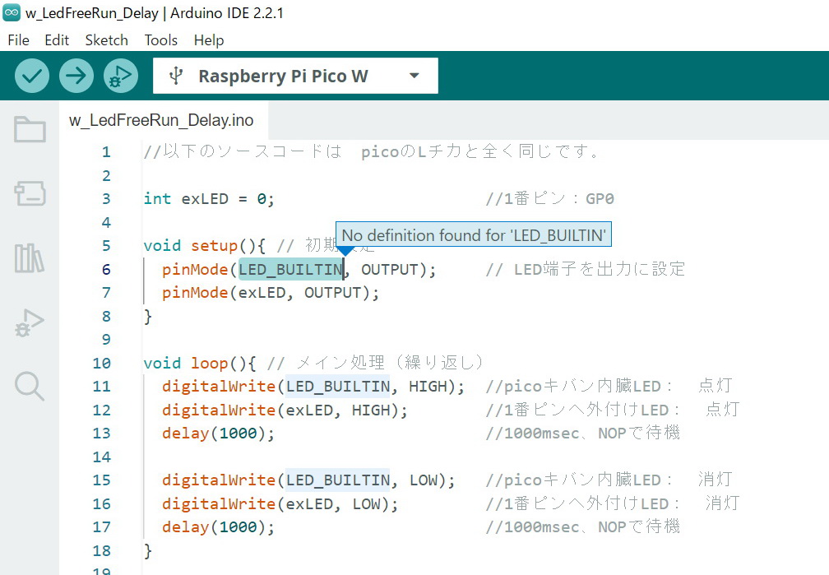Click LED_BUILTIN on line 15
This screenshot has width=829, height=575.
pyautogui.click(x=338, y=480)
